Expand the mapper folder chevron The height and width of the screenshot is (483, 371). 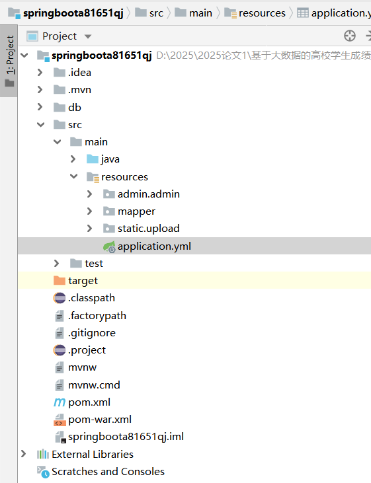pyautogui.click(x=90, y=211)
